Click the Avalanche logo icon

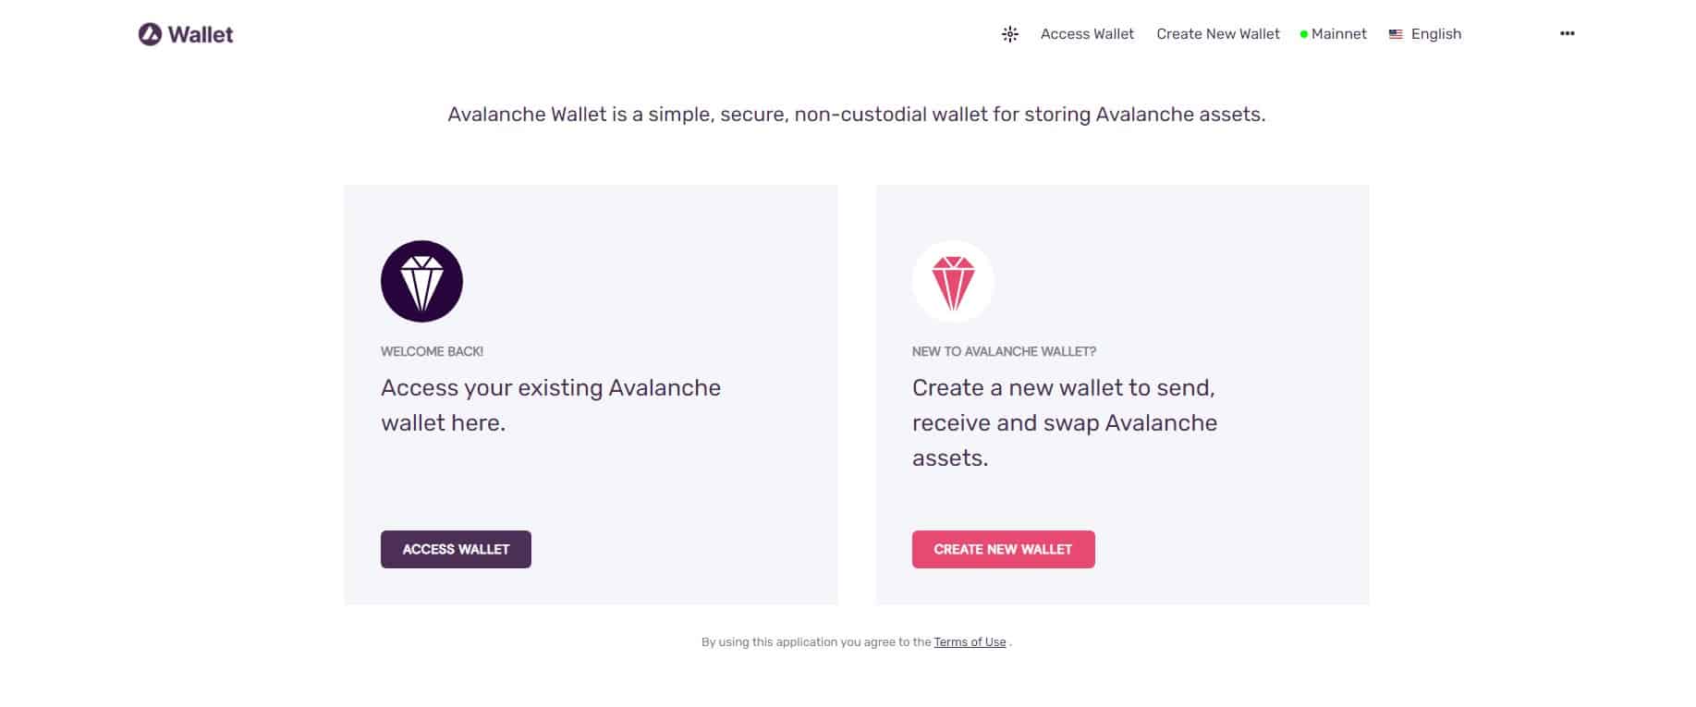point(150,34)
